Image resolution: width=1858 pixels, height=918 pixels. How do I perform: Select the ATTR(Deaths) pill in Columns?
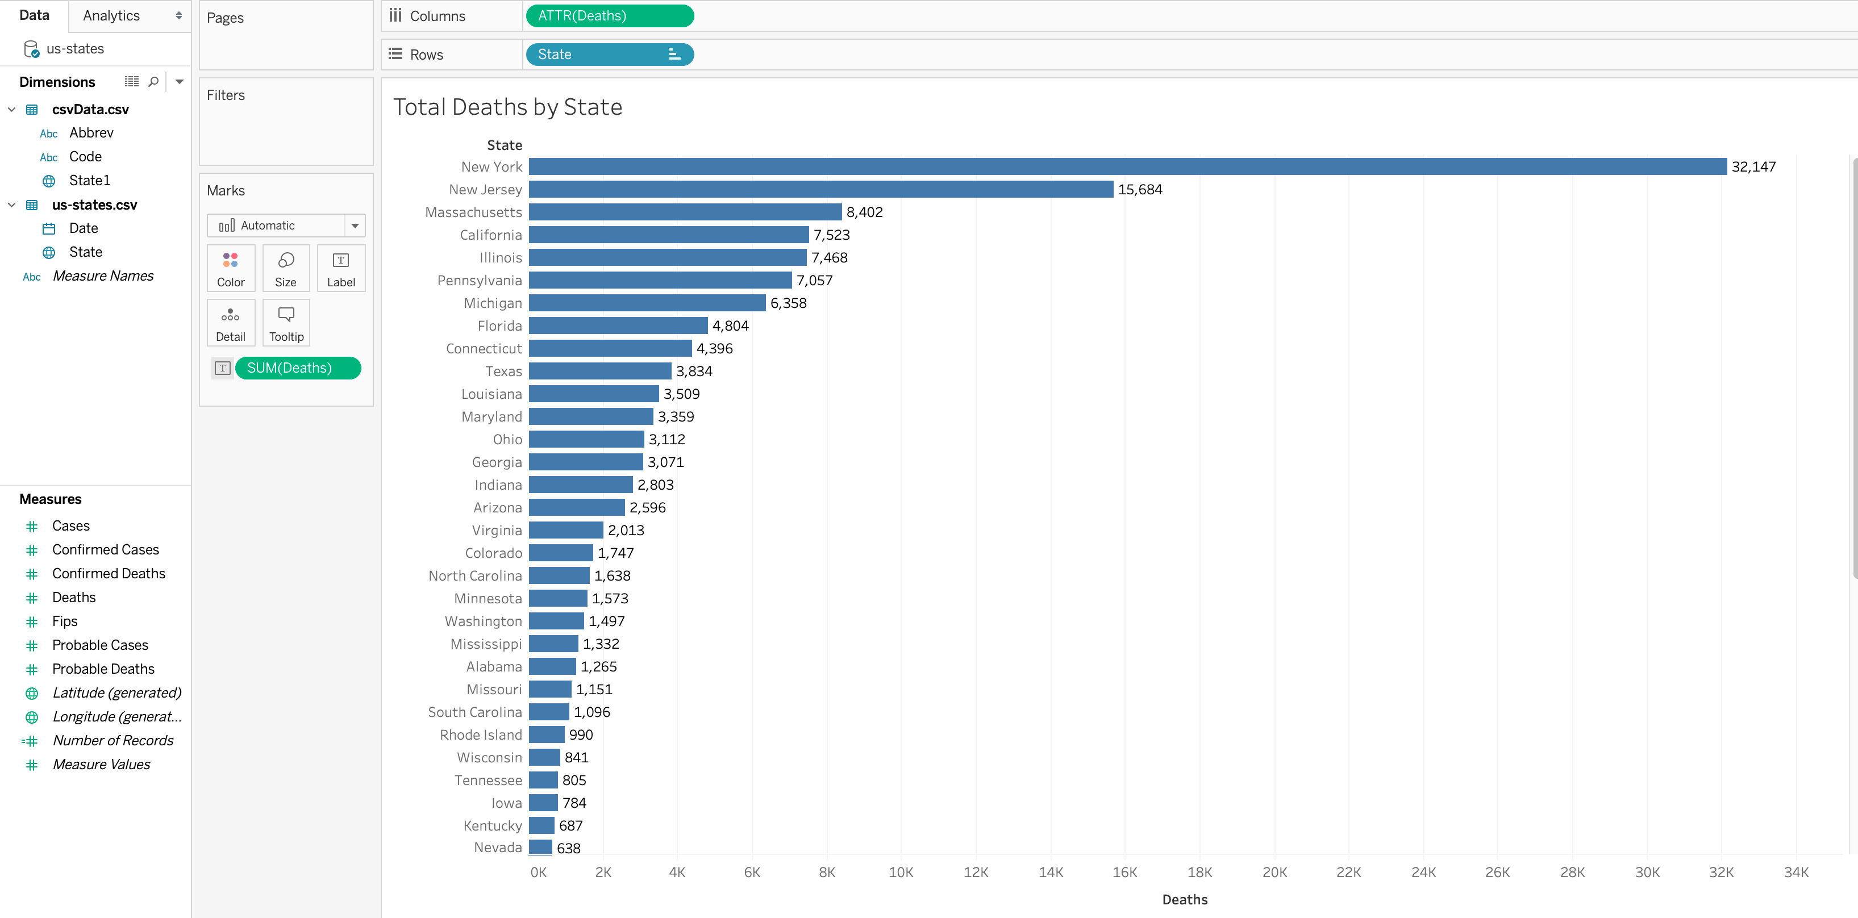(609, 16)
